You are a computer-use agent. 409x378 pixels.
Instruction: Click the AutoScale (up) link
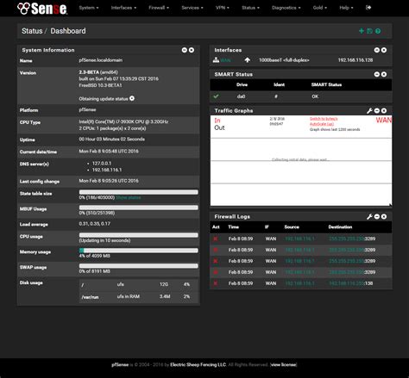pos(322,124)
